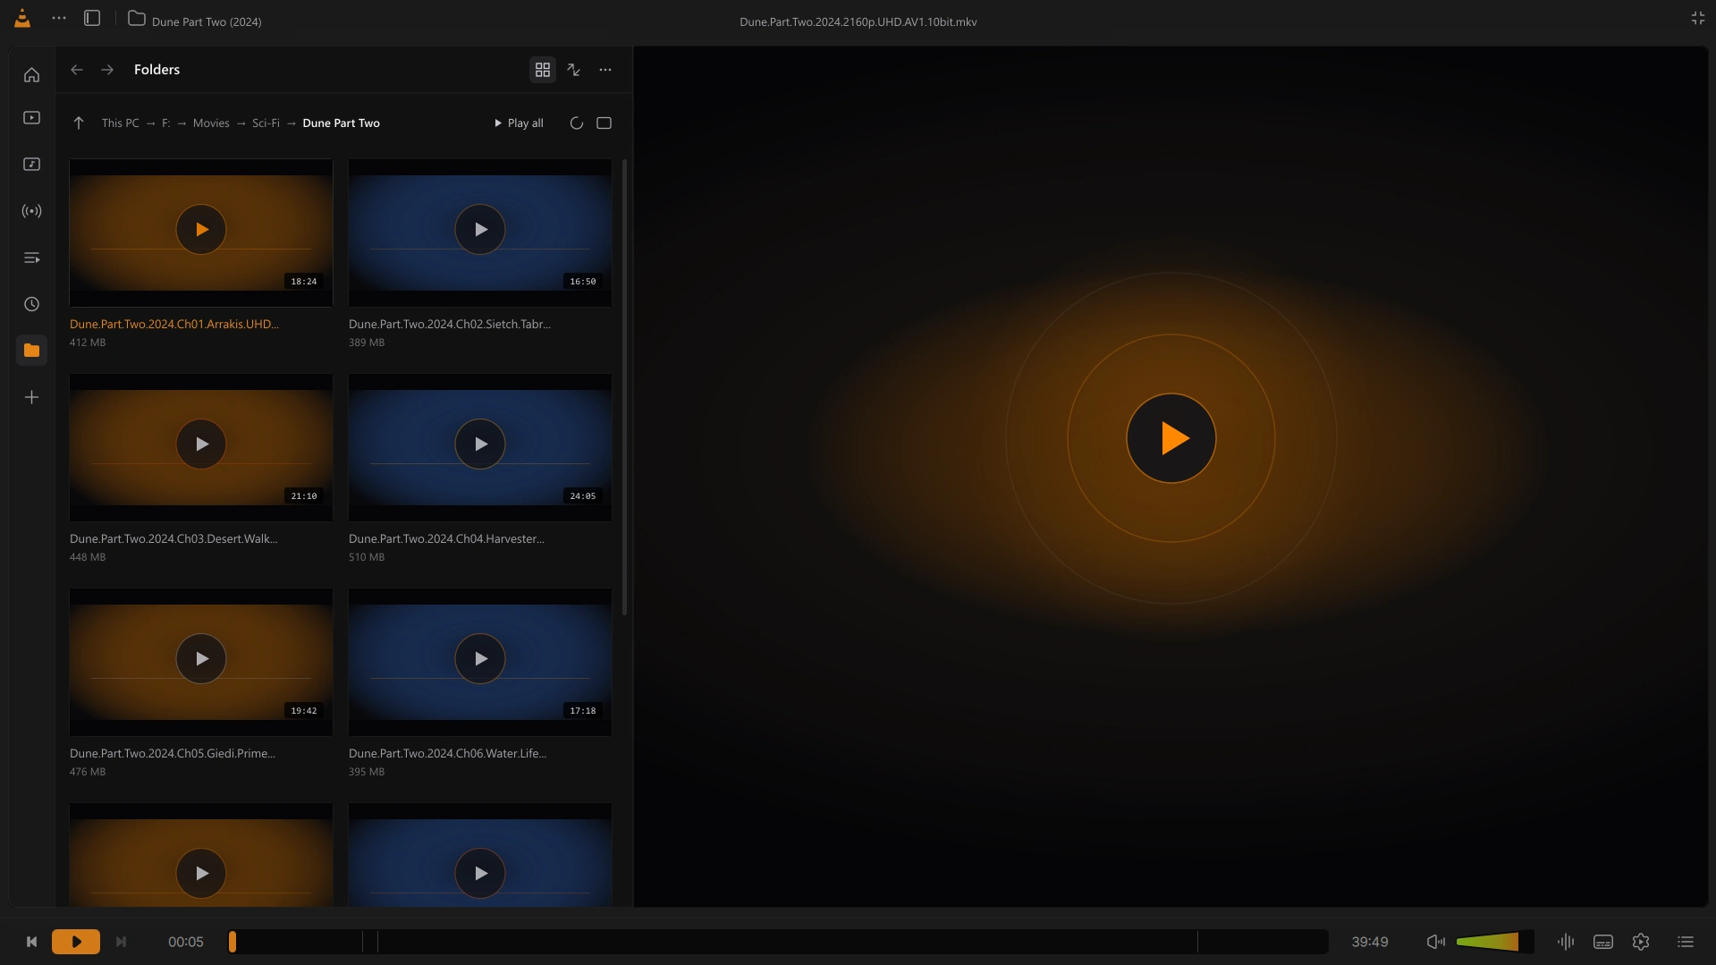The width and height of the screenshot is (1716, 965).
Task: Toggle the sidebar panel from the title bar
Action: (92, 19)
